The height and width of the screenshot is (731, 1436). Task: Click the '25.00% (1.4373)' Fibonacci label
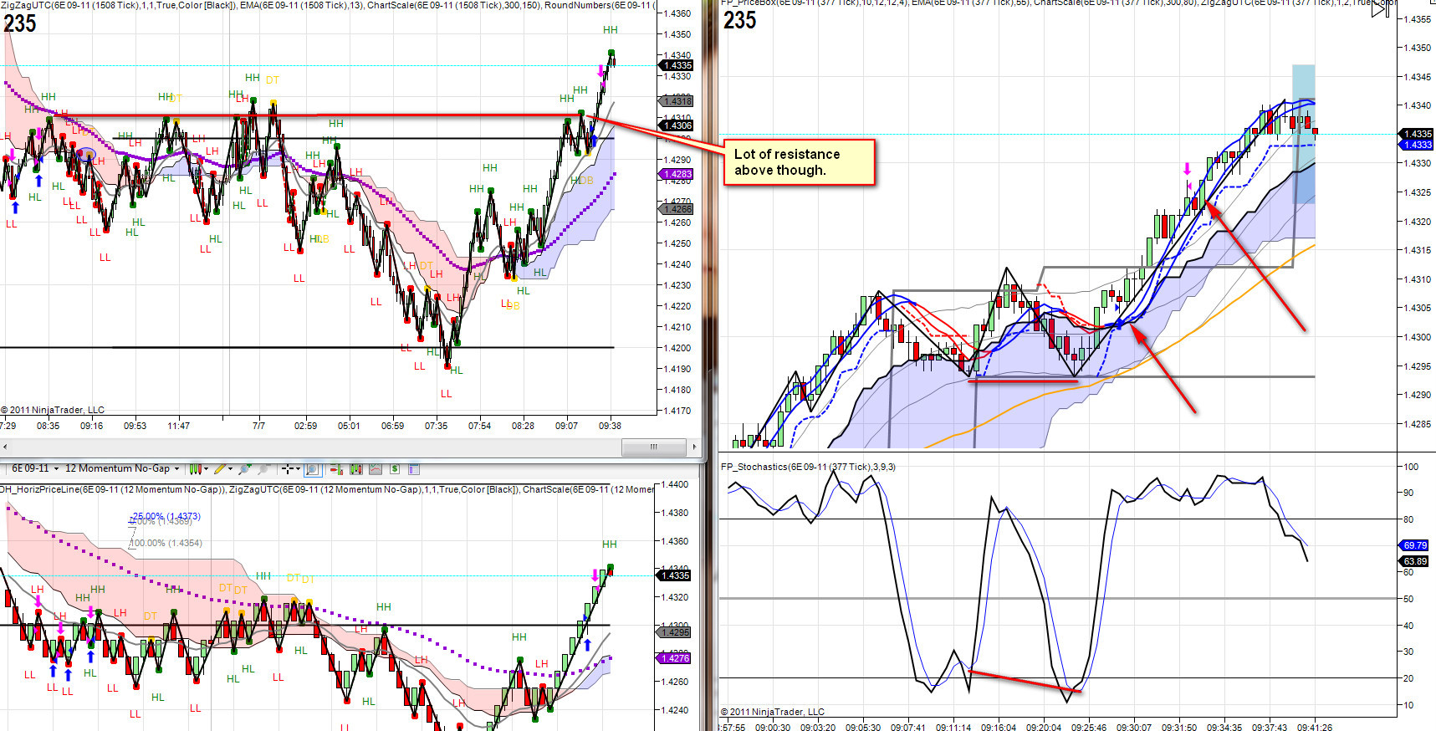(166, 516)
